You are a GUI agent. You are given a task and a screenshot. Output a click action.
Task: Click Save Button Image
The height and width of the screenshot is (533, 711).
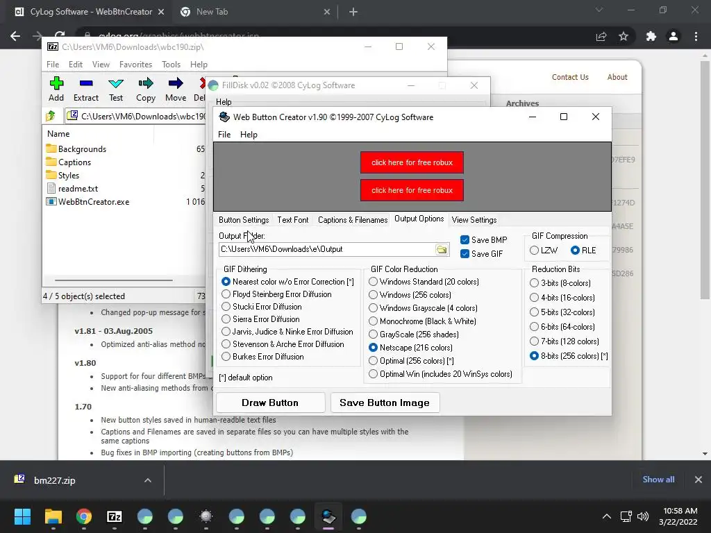(385, 403)
